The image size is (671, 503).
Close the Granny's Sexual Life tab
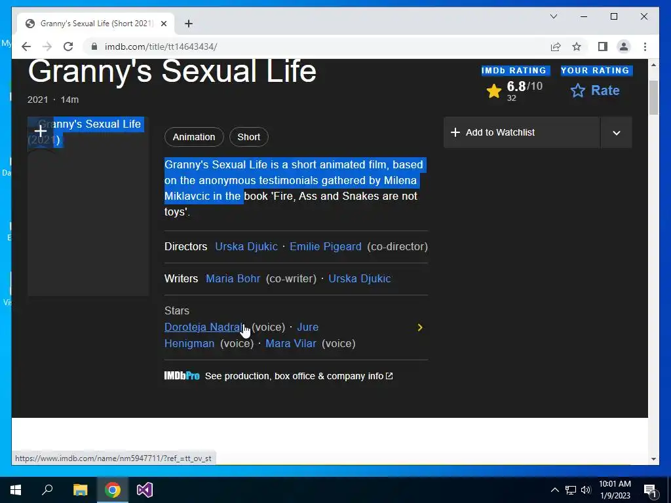click(x=163, y=24)
